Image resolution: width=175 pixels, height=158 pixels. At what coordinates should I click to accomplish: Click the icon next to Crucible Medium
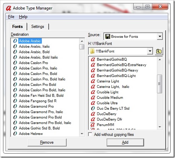click(x=93, y=98)
